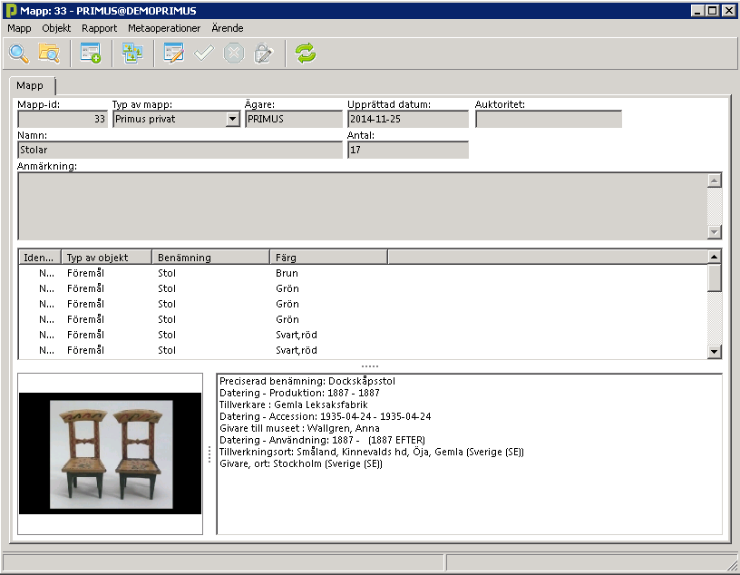Image resolution: width=740 pixels, height=575 pixels.
Task: Click inside the Anmärkning text area
Action: coord(363,206)
